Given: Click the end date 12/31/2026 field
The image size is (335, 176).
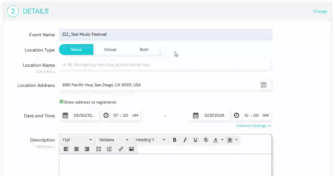Looking at the screenshot, I should [x=214, y=116].
